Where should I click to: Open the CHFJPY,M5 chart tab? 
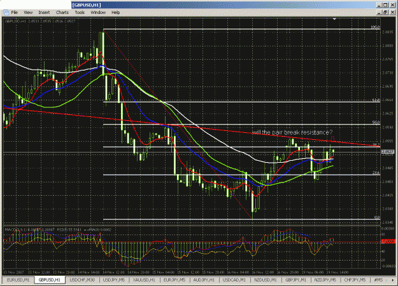pos(355,280)
